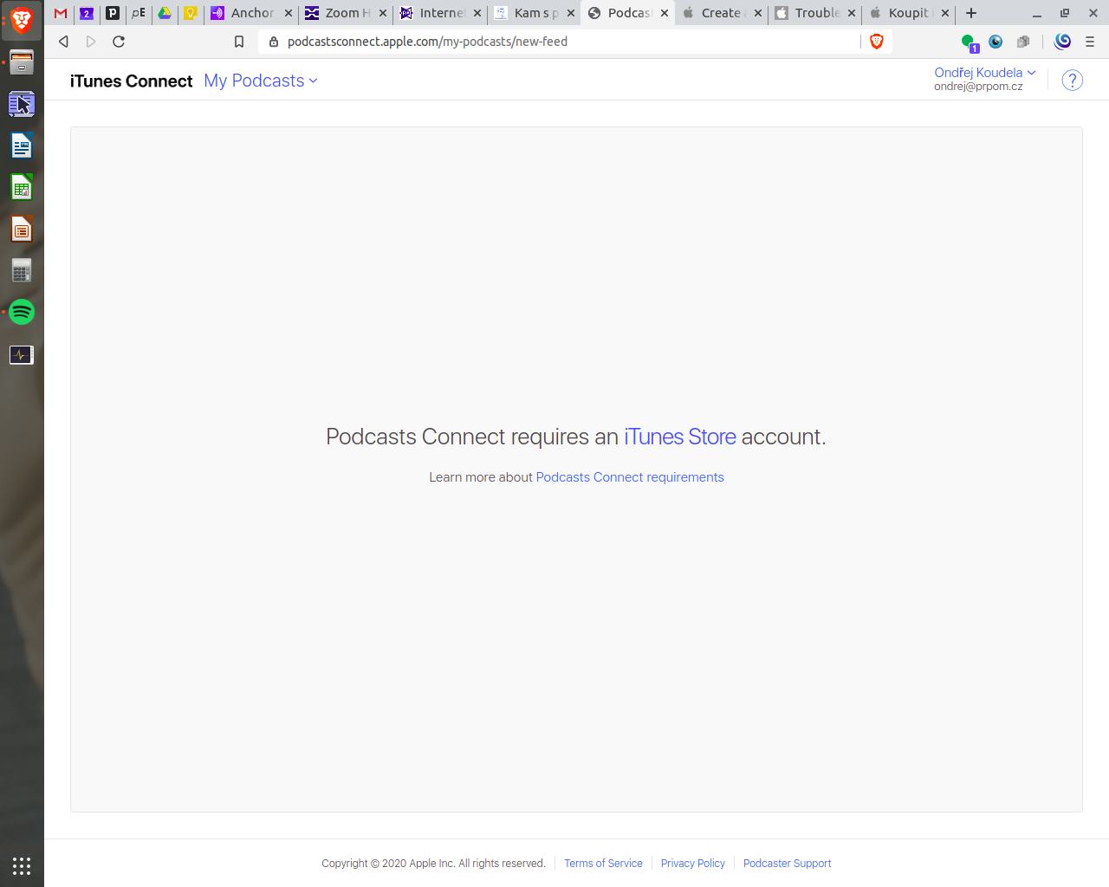
Task: Reload the Podcasts Connect page
Action: [119, 42]
